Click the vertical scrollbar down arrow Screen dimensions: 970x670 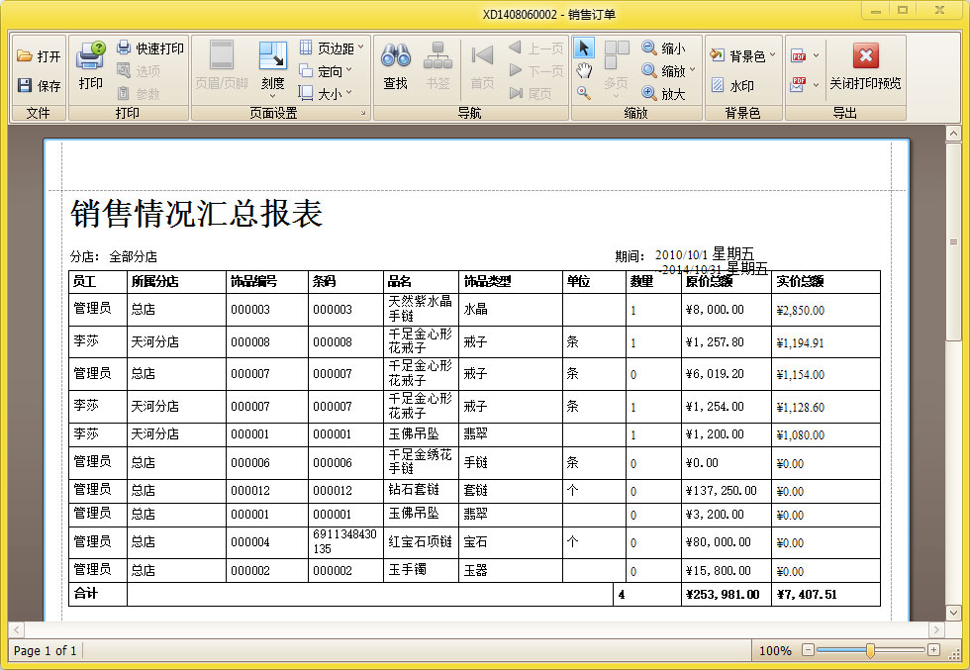(x=953, y=613)
